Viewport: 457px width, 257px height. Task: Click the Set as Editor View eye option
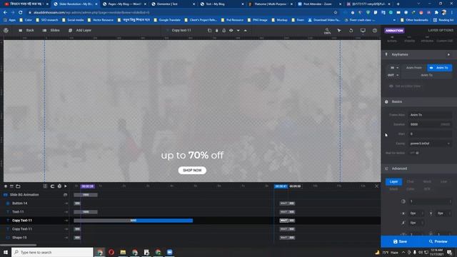pos(405,86)
